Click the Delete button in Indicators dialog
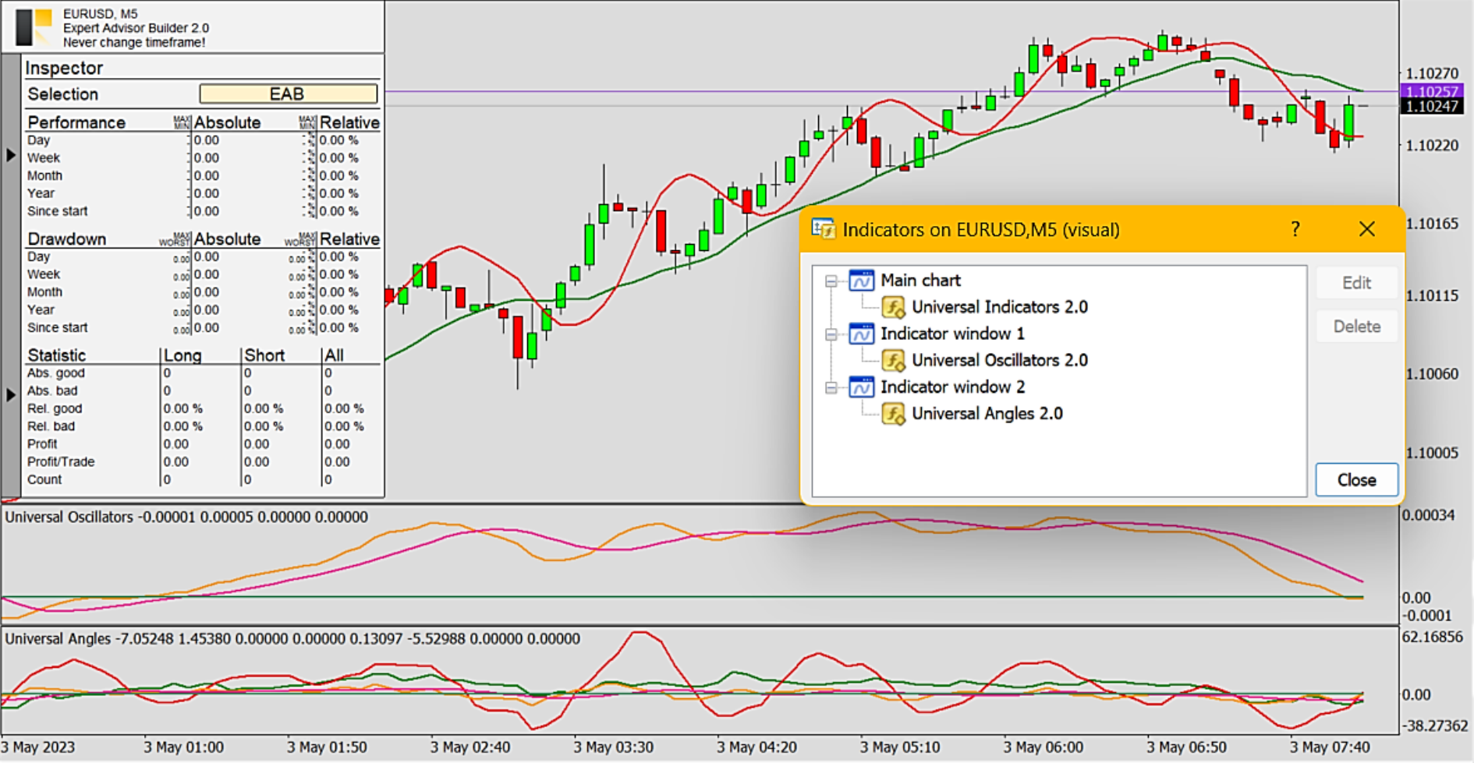The height and width of the screenshot is (763, 1474). [1356, 327]
